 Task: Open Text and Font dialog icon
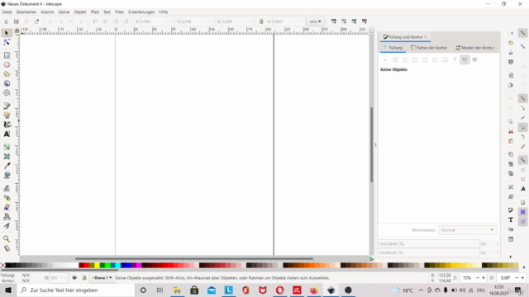[x=511, y=220]
